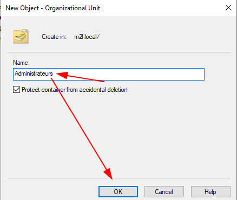The width and height of the screenshot is (237, 200).
Task: Untick the Protect container checkbox box
Action: (16, 90)
